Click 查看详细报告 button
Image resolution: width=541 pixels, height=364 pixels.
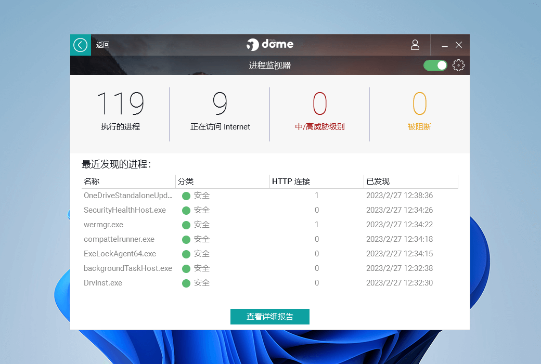[269, 317]
